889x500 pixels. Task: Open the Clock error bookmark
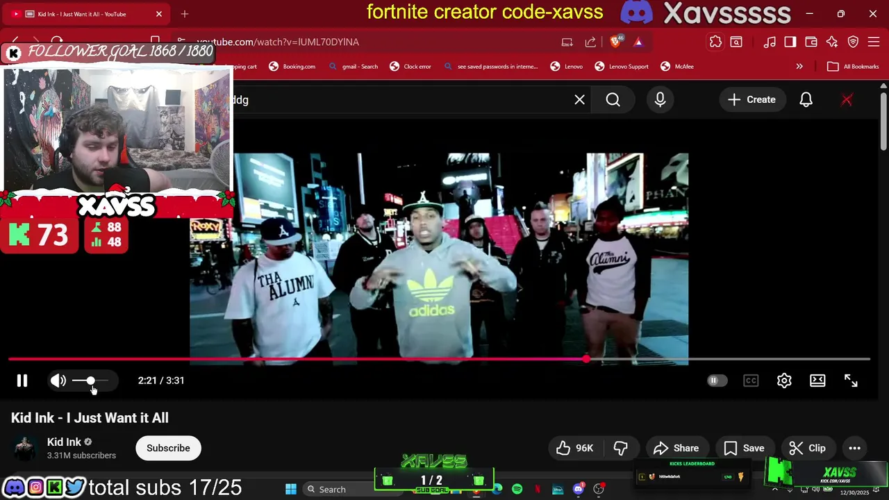(410, 67)
